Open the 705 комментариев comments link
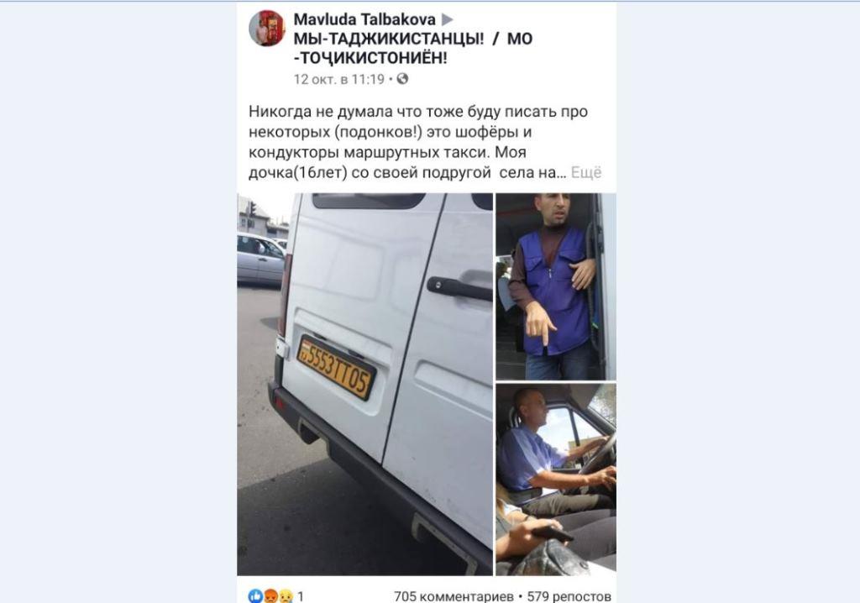This screenshot has width=860, height=603. pos(454,596)
